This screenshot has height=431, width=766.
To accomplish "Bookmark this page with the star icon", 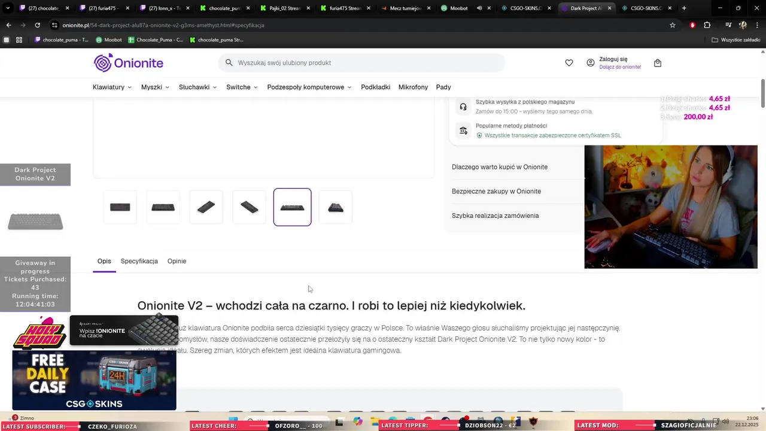I will coord(673,25).
